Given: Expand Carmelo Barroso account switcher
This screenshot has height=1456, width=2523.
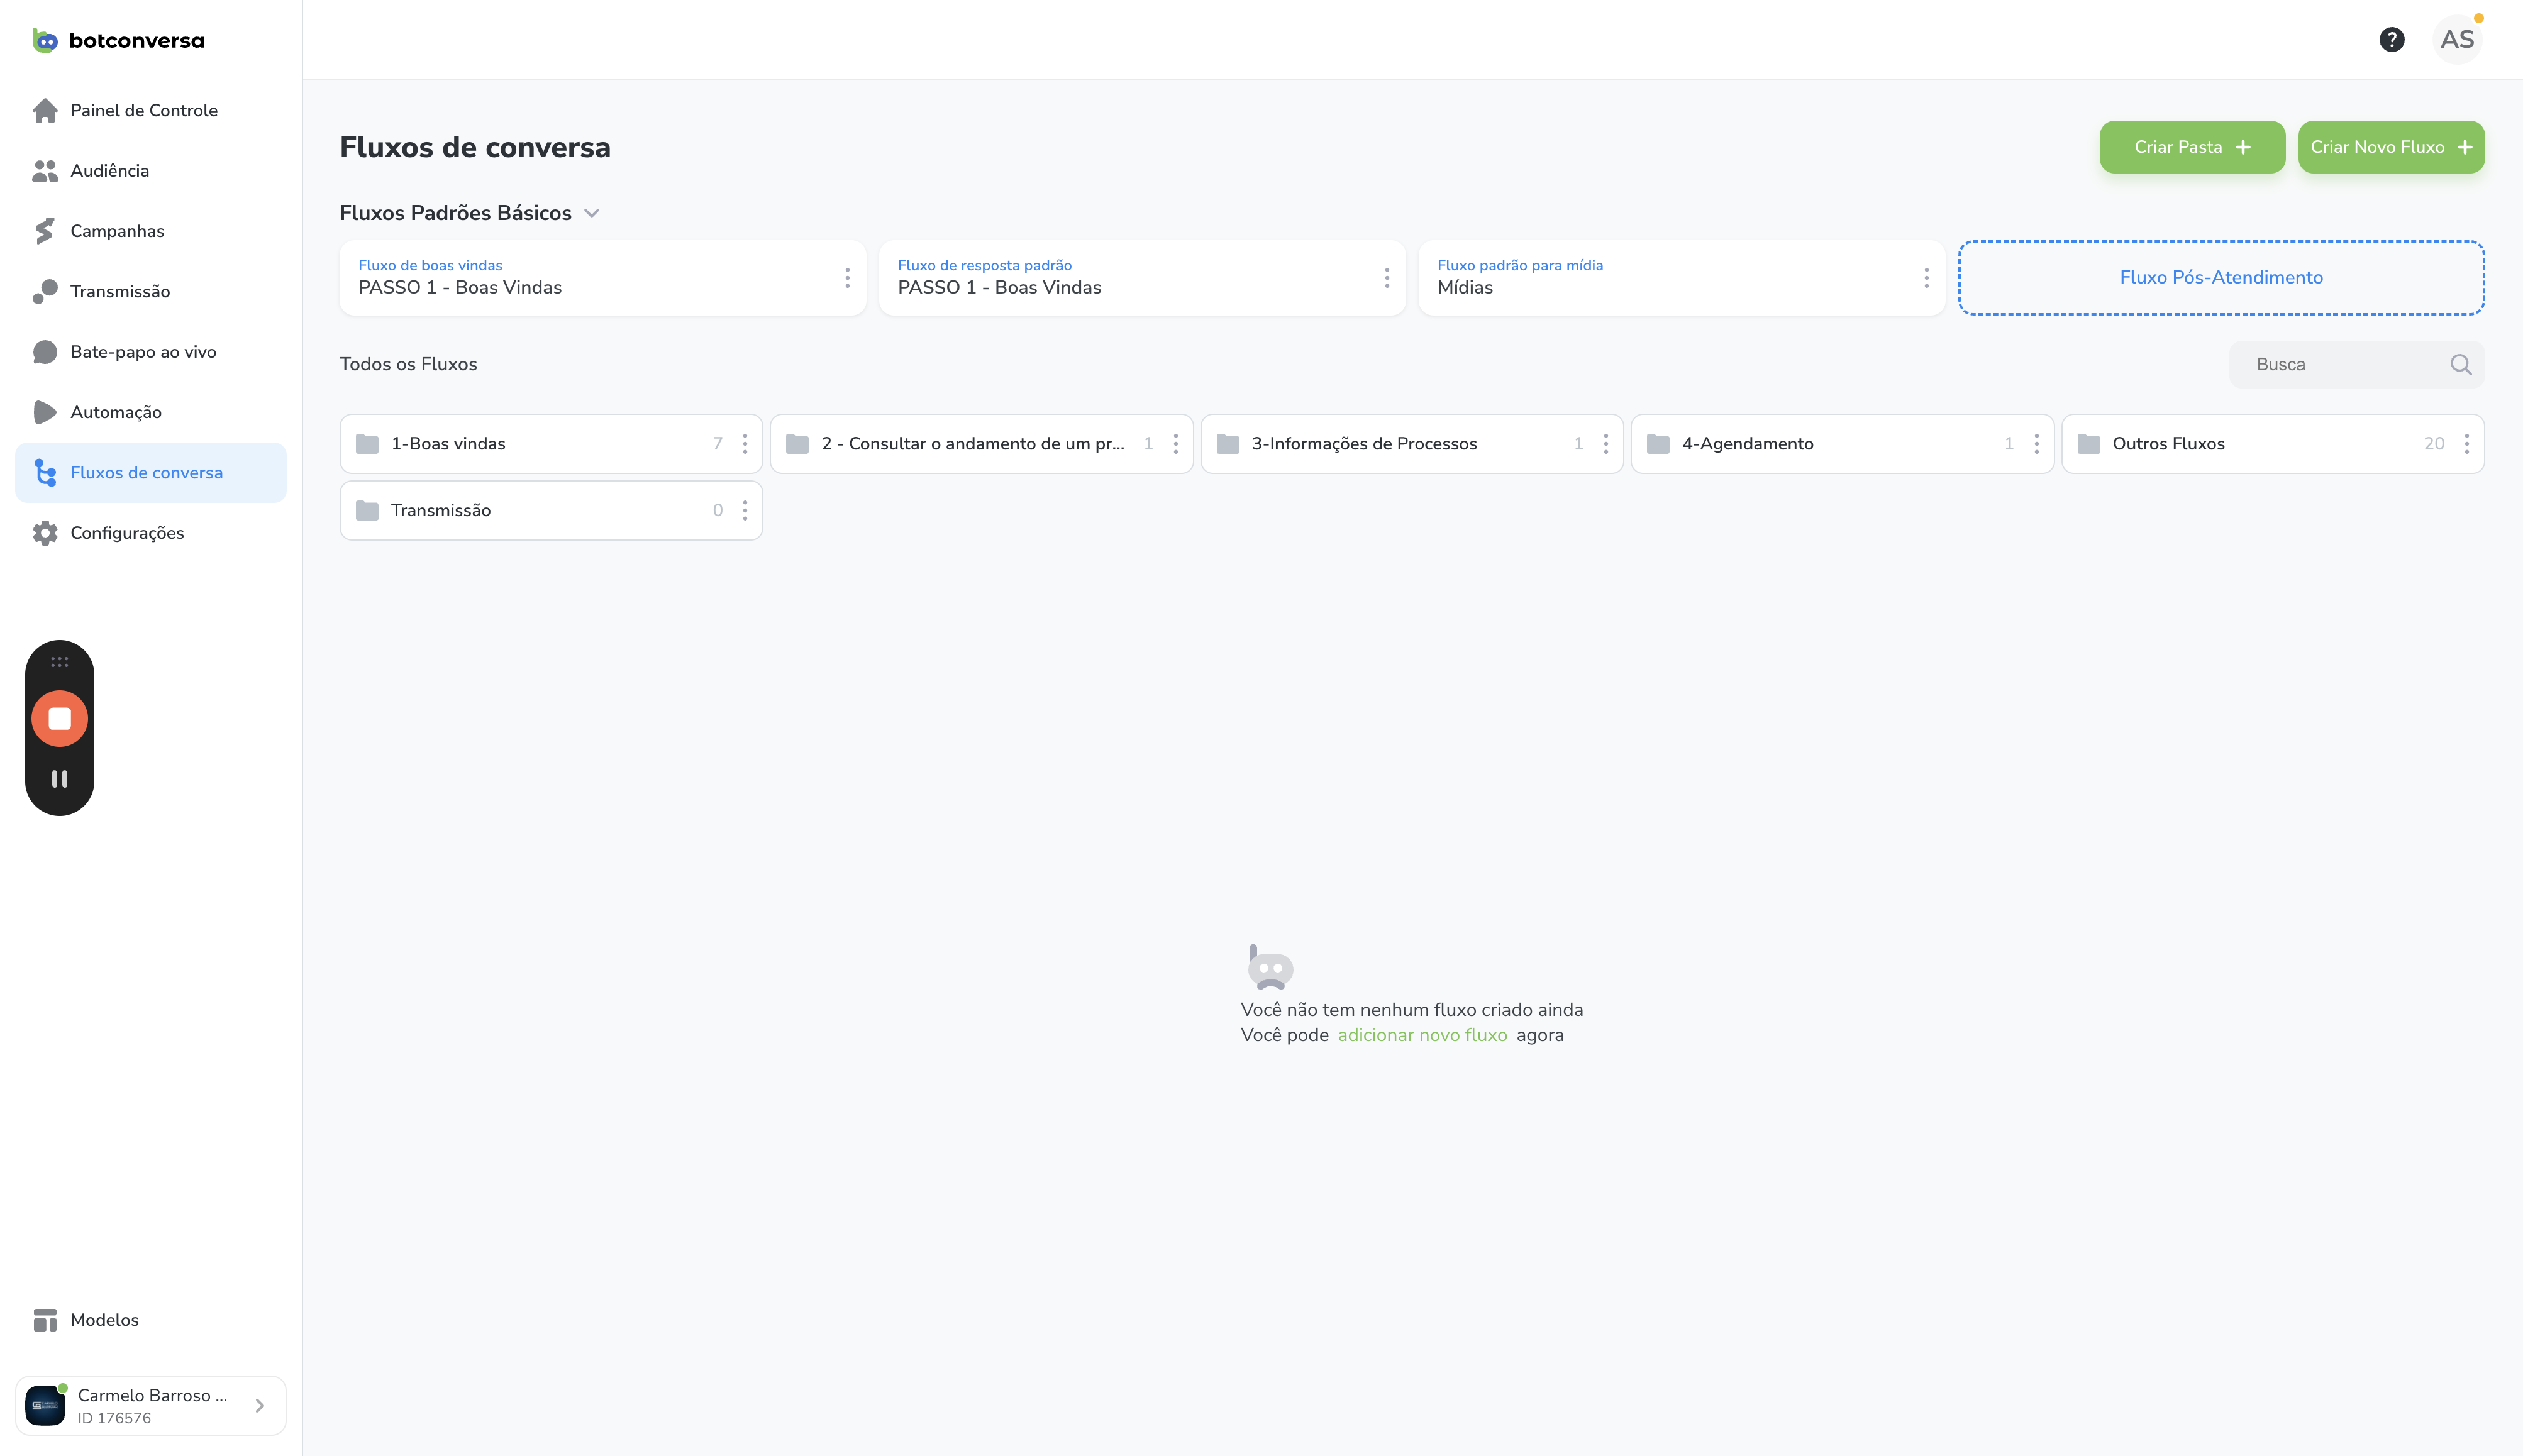Looking at the screenshot, I should pyautogui.click(x=259, y=1405).
